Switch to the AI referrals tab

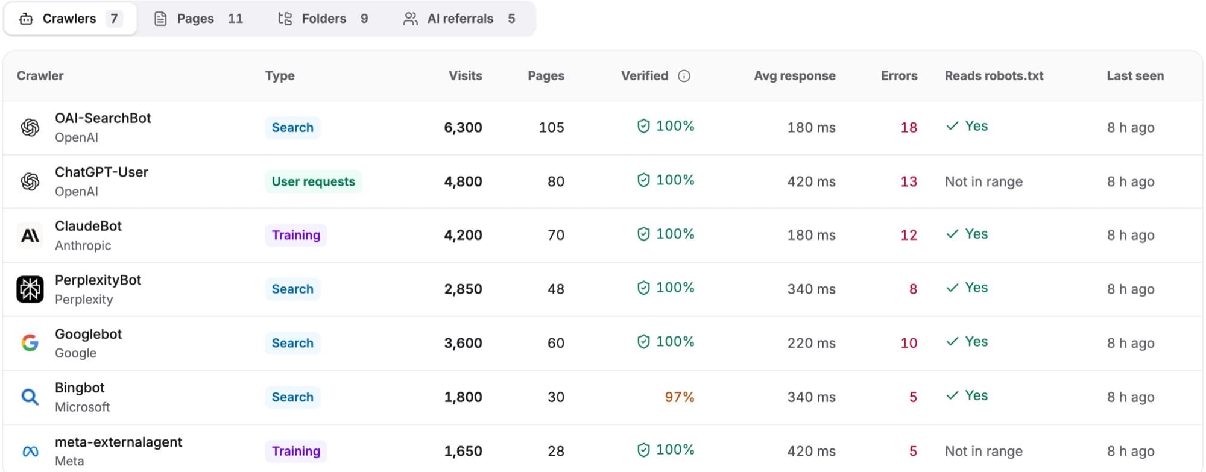click(459, 19)
